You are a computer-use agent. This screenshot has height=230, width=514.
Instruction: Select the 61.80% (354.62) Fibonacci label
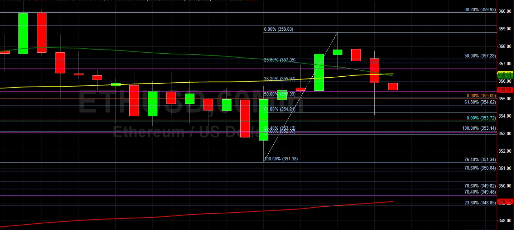pyautogui.click(x=480, y=102)
